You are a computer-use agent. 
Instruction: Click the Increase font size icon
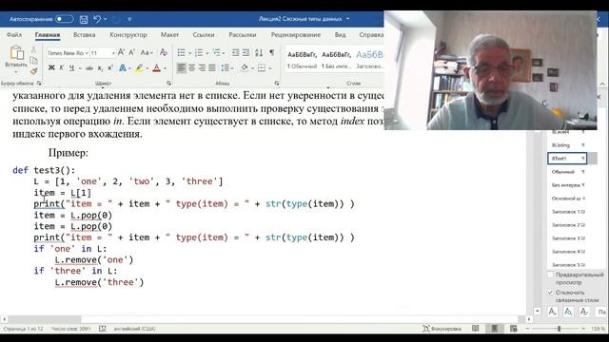coord(121,52)
